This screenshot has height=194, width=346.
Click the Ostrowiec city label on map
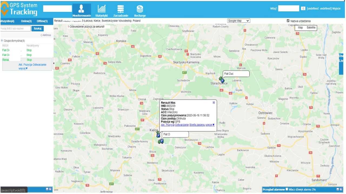click(x=265, y=113)
